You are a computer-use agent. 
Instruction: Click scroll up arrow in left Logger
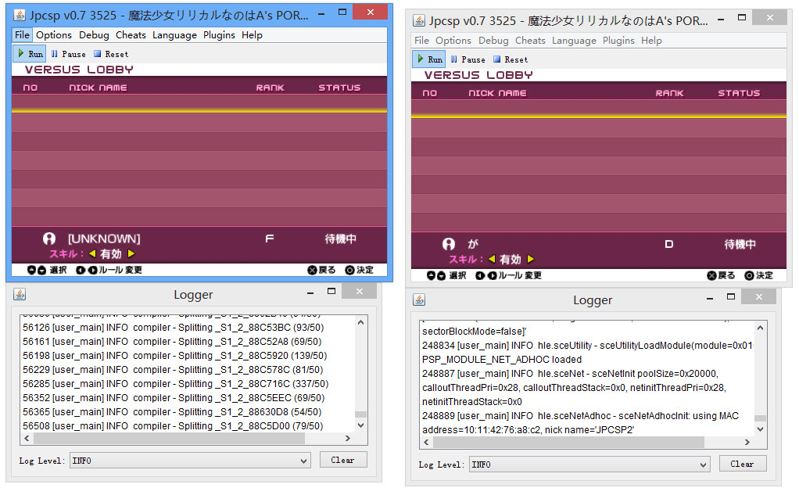click(360, 322)
